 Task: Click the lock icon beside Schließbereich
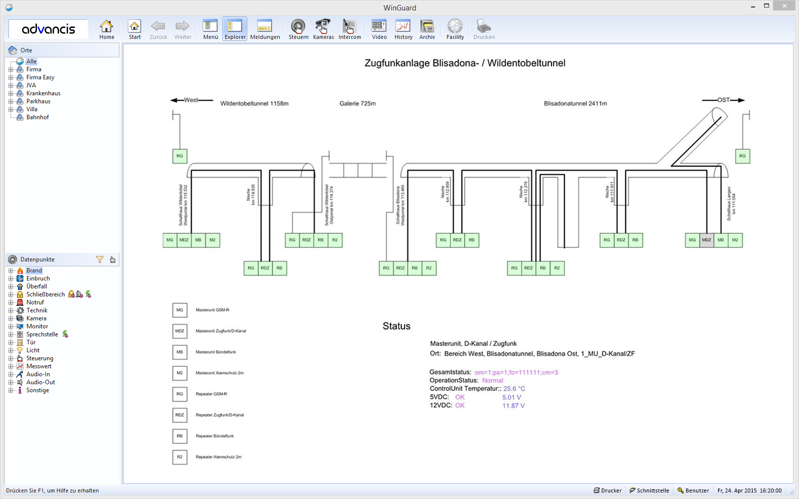[71, 294]
